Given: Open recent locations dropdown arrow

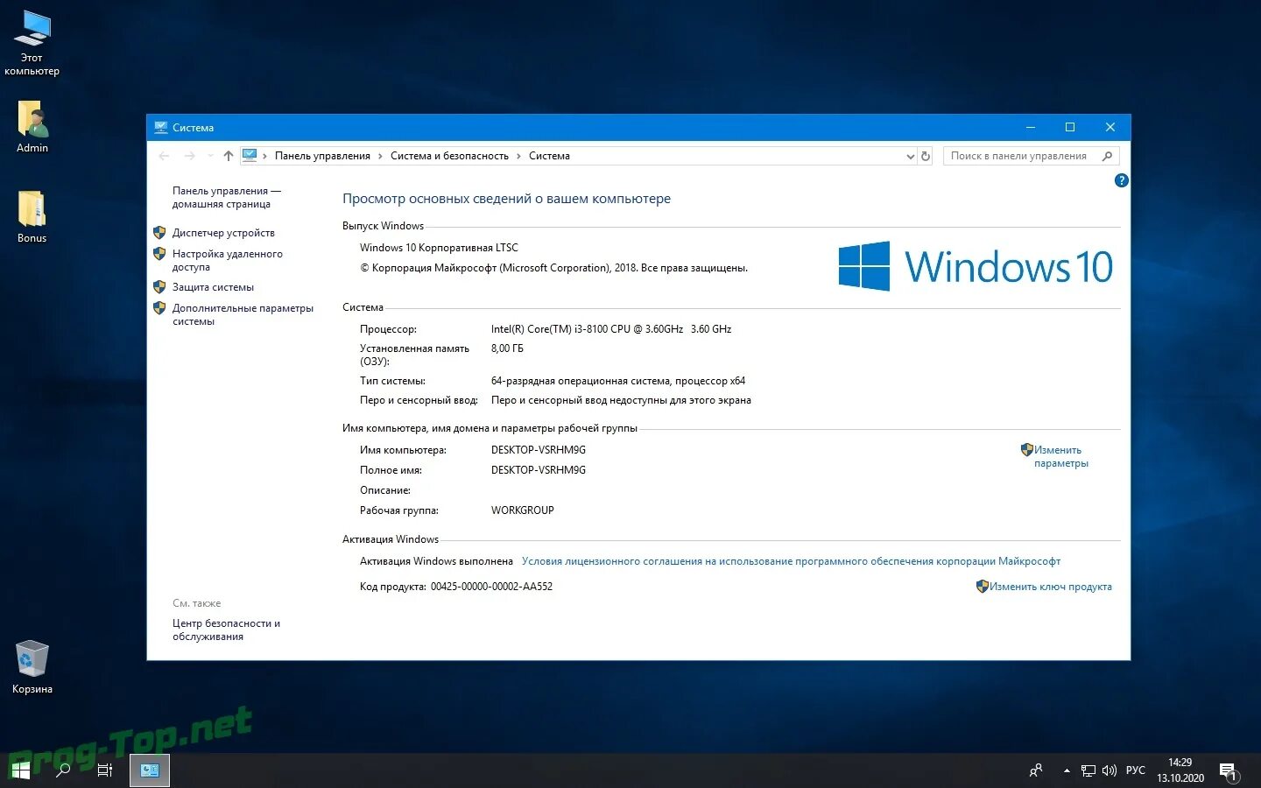Looking at the screenshot, I should click(210, 156).
